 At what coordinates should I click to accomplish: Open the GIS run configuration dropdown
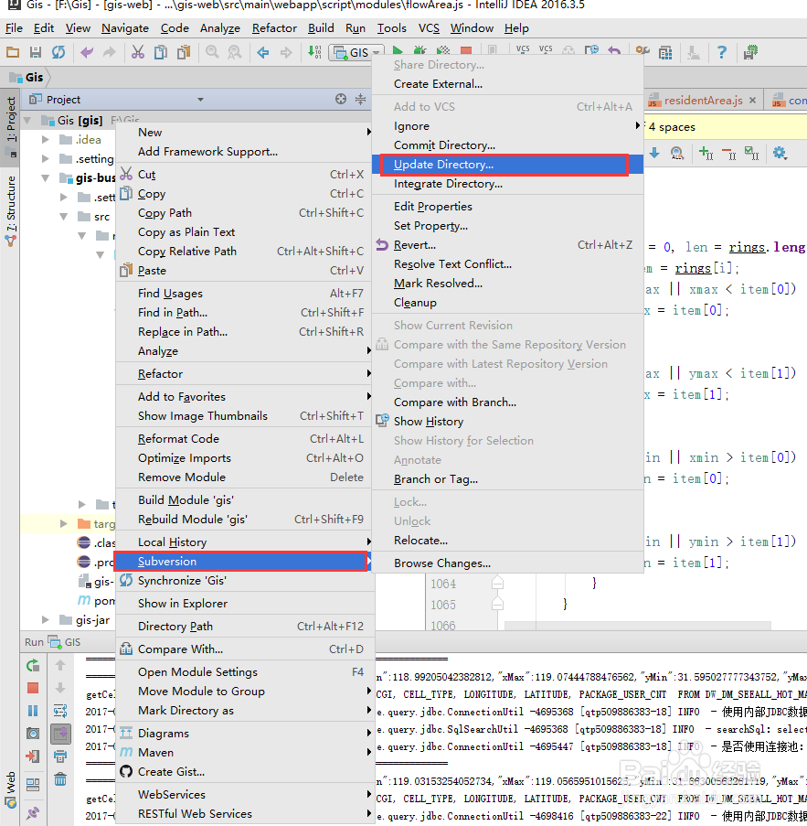coord(356,52)
